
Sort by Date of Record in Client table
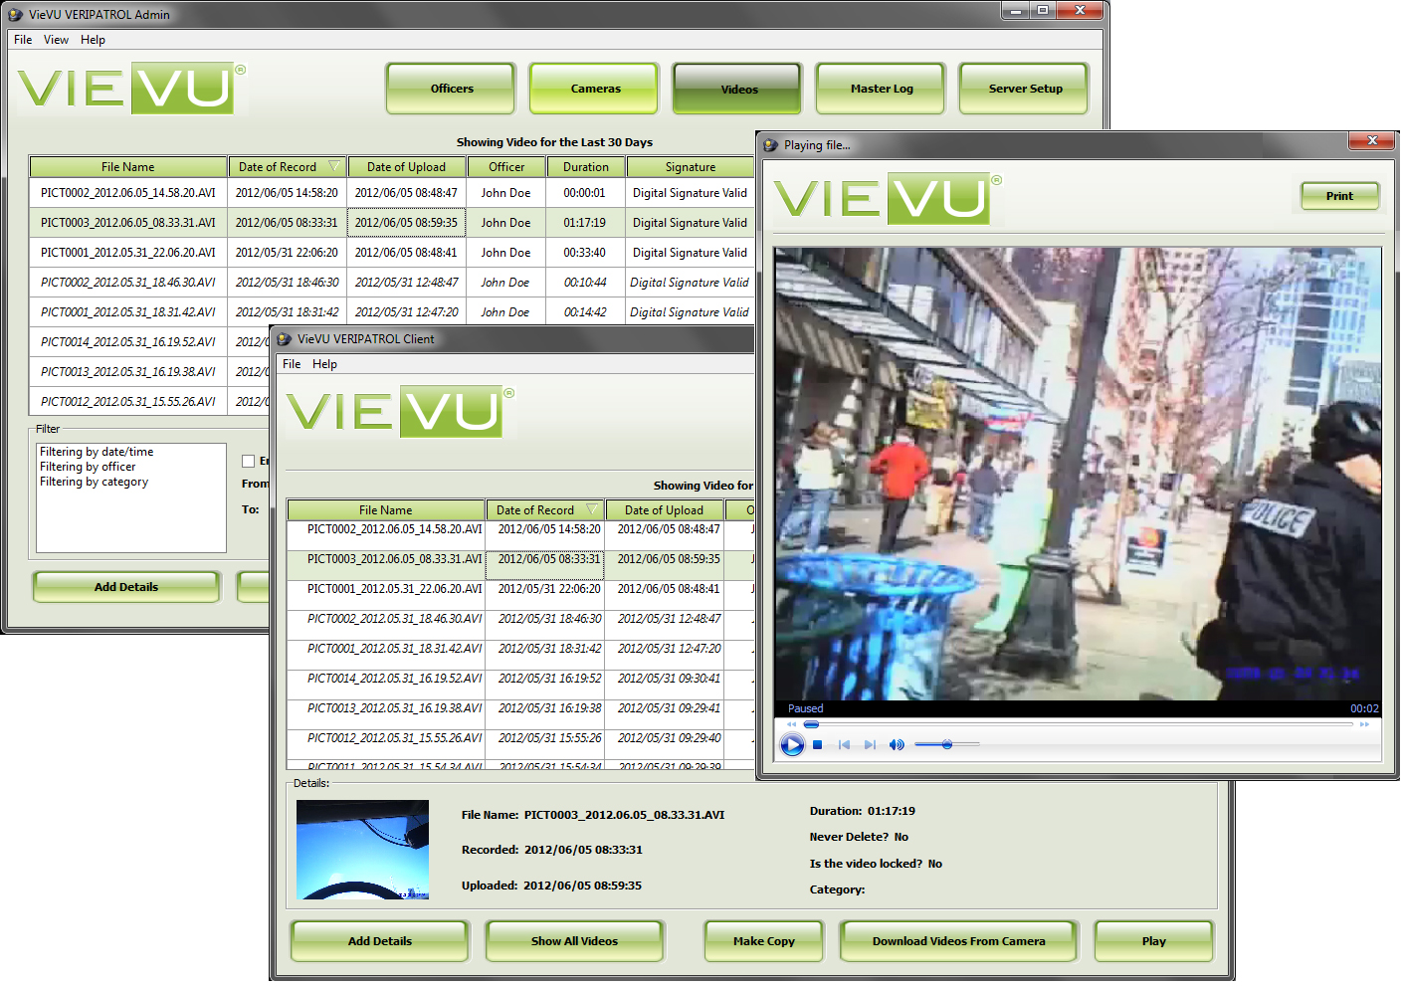pyautogui.click(x=535, y=510)
